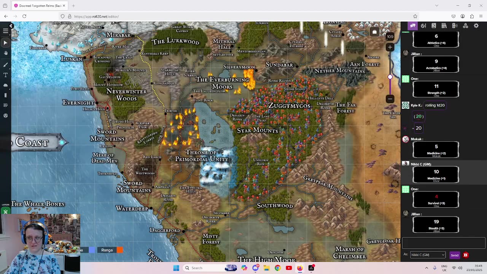Open YouTube from the taskbar

[289, 268]
